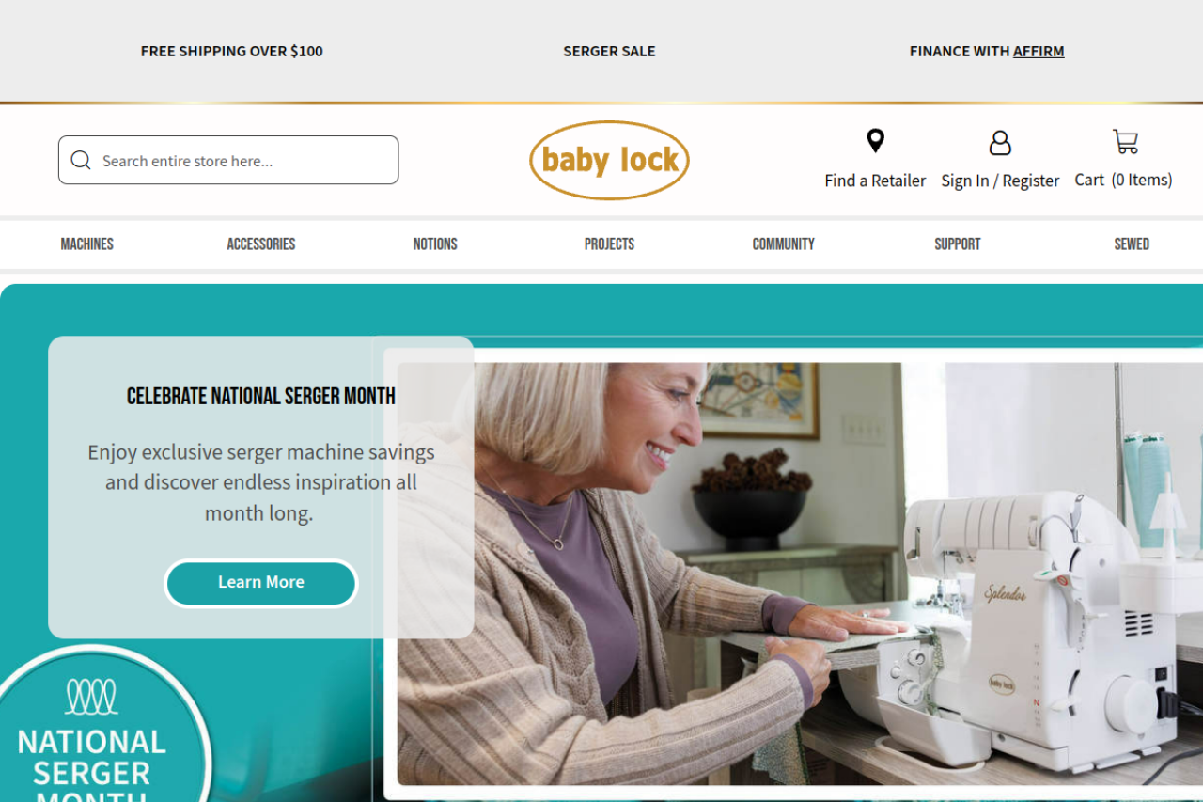Click Free Shipping Over $100 banner text
This screenshot has height=802, width=1203.
(232, 52)
